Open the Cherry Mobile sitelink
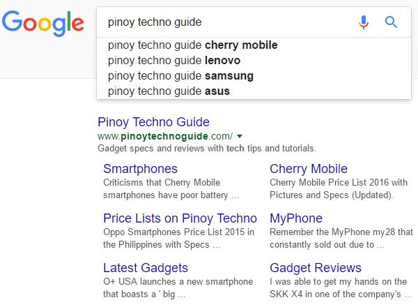The height and width of the screenshot is (307, 418). (x=309, y=169)
